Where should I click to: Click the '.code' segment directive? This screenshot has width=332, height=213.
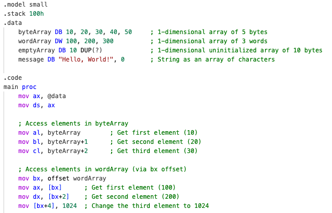pos(13,78)
